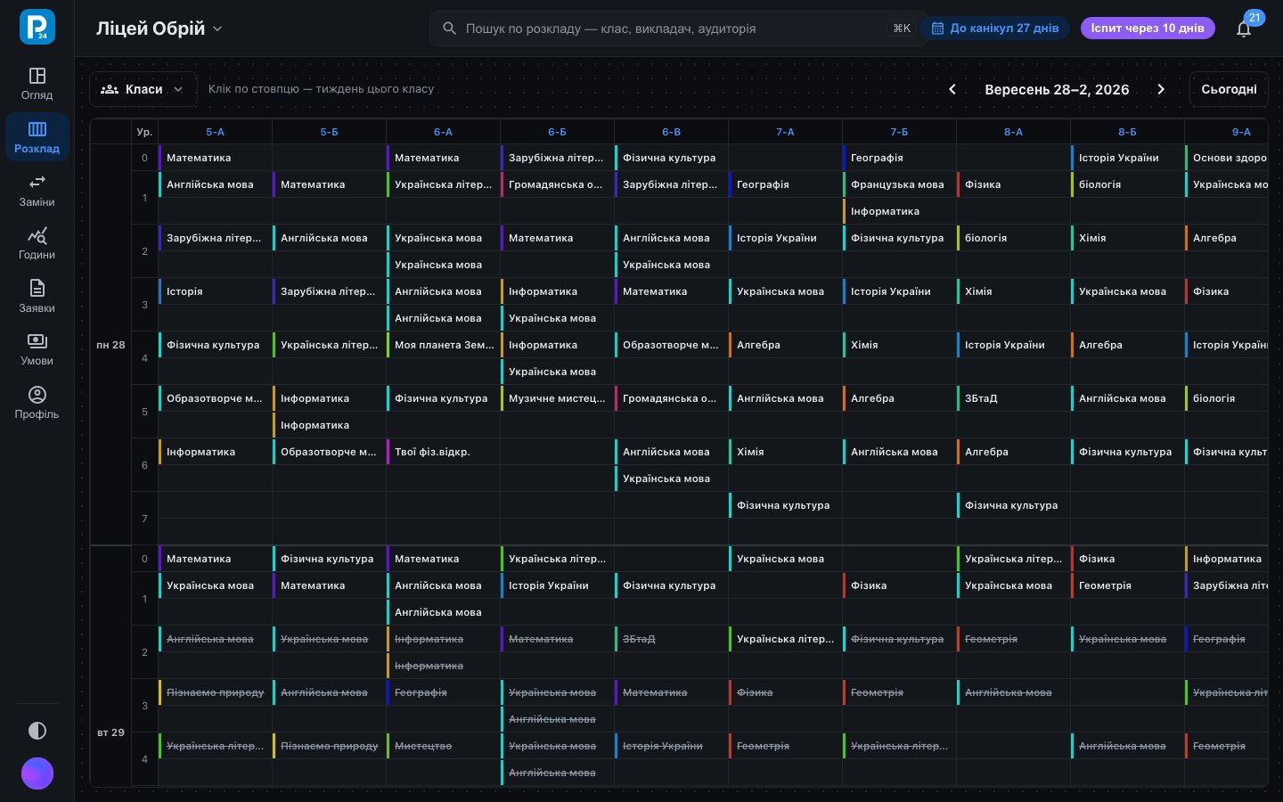Image resolution: width=1283 pixels, height=802 pixels.
Task: Open the Огляд overview section
Action: 37,84
